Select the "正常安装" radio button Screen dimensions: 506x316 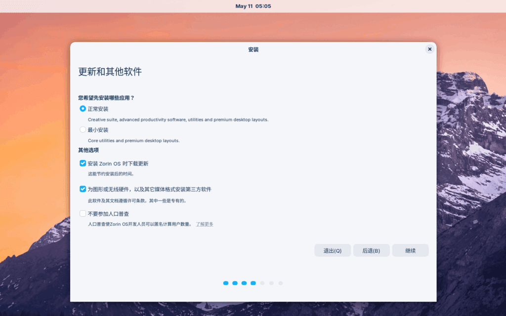point(83,109)
